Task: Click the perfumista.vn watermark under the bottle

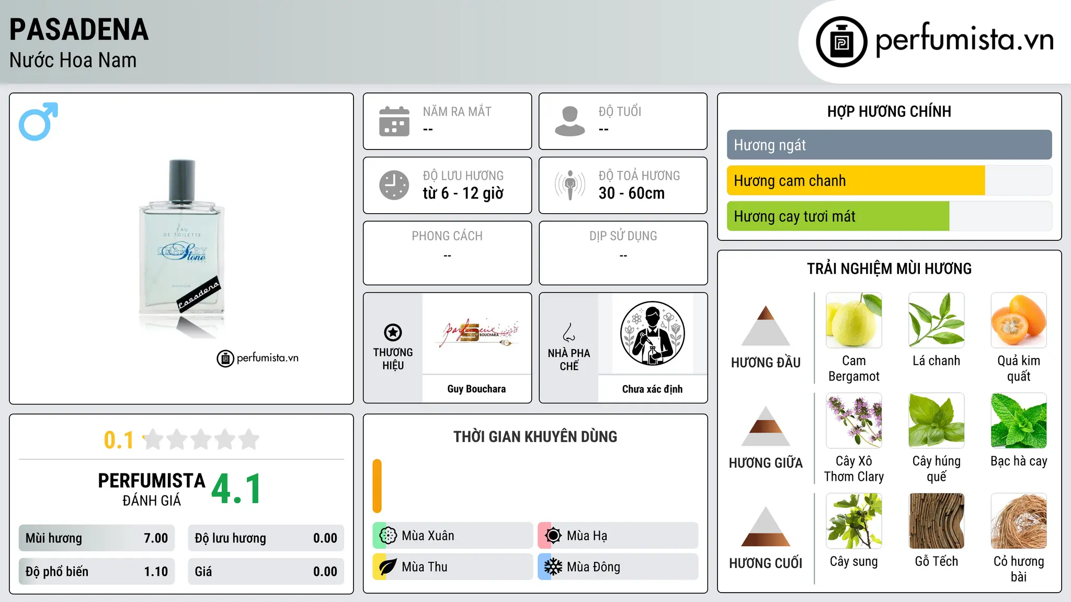Action: (x=258, y=358)
